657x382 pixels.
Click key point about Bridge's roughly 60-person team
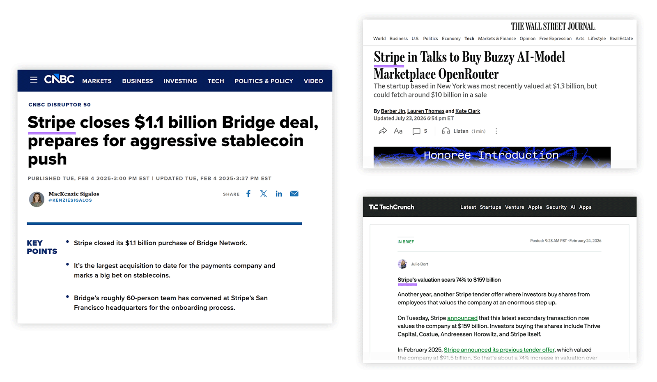pos(171,303)
